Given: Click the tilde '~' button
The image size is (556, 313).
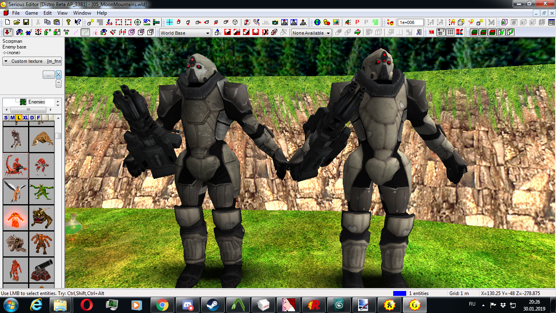Looking at the screenshot, I should [59, 83].
